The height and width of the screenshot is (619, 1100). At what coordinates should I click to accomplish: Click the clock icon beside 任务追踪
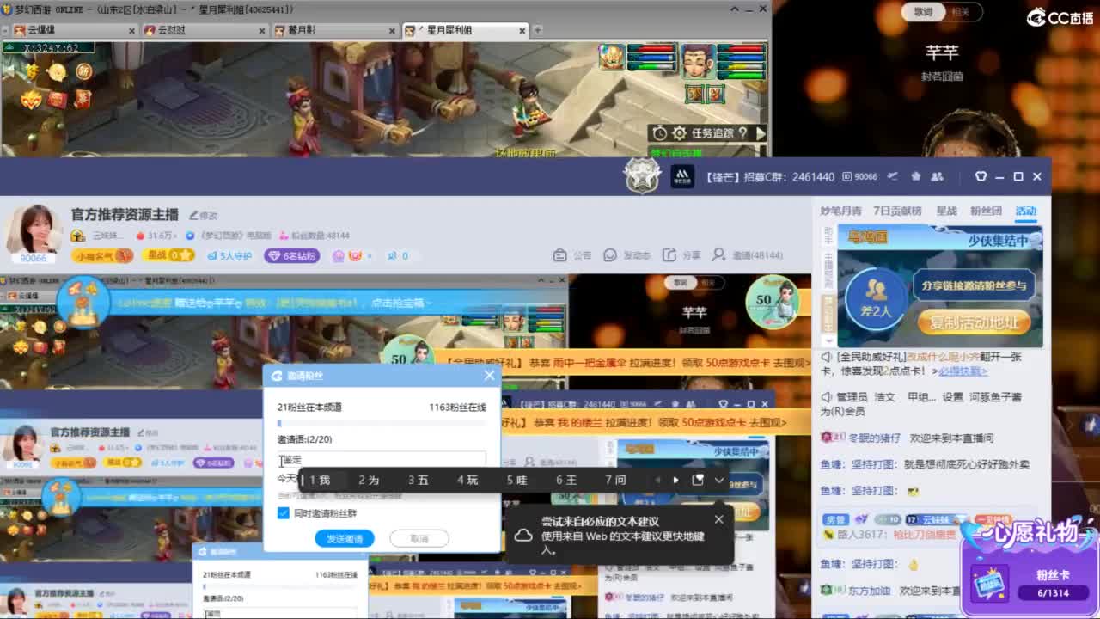point(660,132)
